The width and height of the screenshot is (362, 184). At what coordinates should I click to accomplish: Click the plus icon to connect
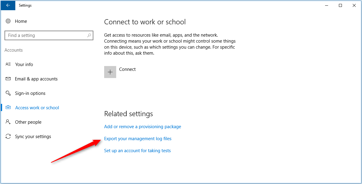[x=110, y=72]
